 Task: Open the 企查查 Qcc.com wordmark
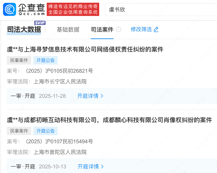click(32, 9)
